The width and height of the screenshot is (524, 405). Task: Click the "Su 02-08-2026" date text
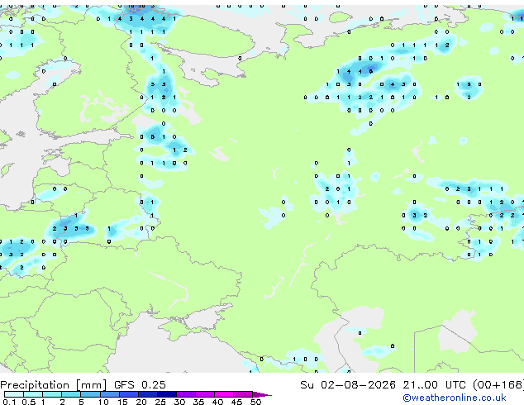pos(348,385)
